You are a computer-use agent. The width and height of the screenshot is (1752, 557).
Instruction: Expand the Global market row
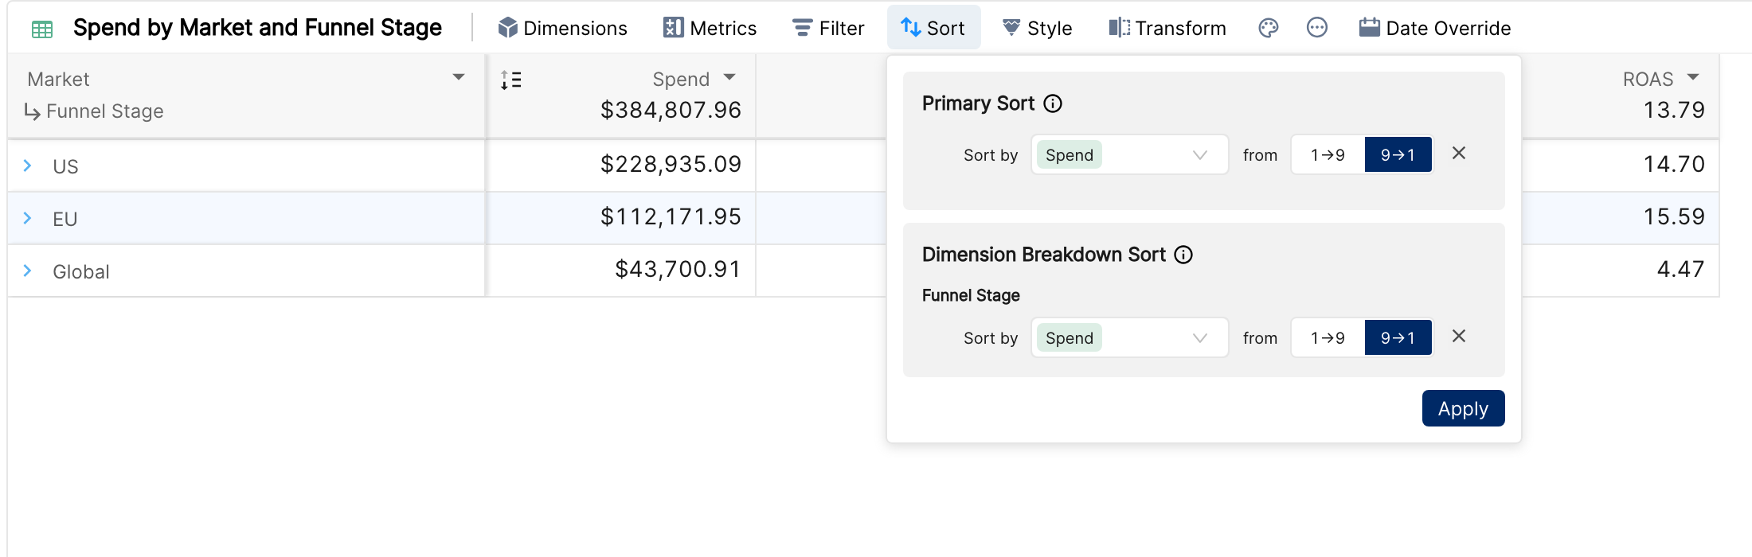coord(28,271)
